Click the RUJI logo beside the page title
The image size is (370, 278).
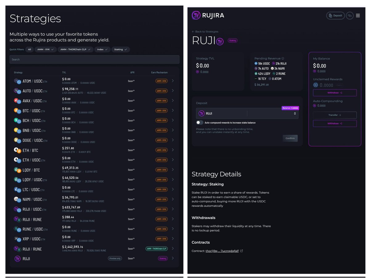tap(220, 41)
